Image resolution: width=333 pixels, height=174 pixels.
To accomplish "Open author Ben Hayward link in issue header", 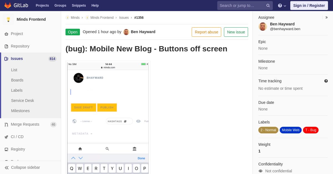I will click(143, 32).
